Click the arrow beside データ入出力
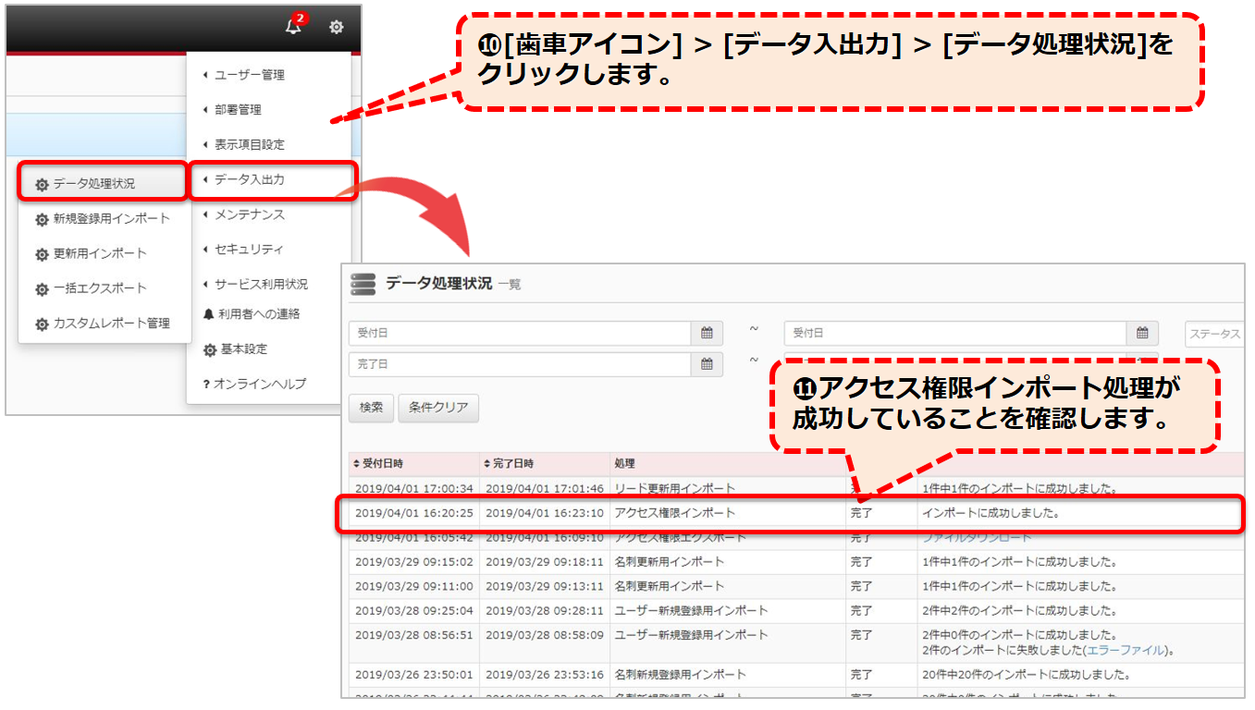The width and height of the screenshot is (1255, 710). click(205, 179)
